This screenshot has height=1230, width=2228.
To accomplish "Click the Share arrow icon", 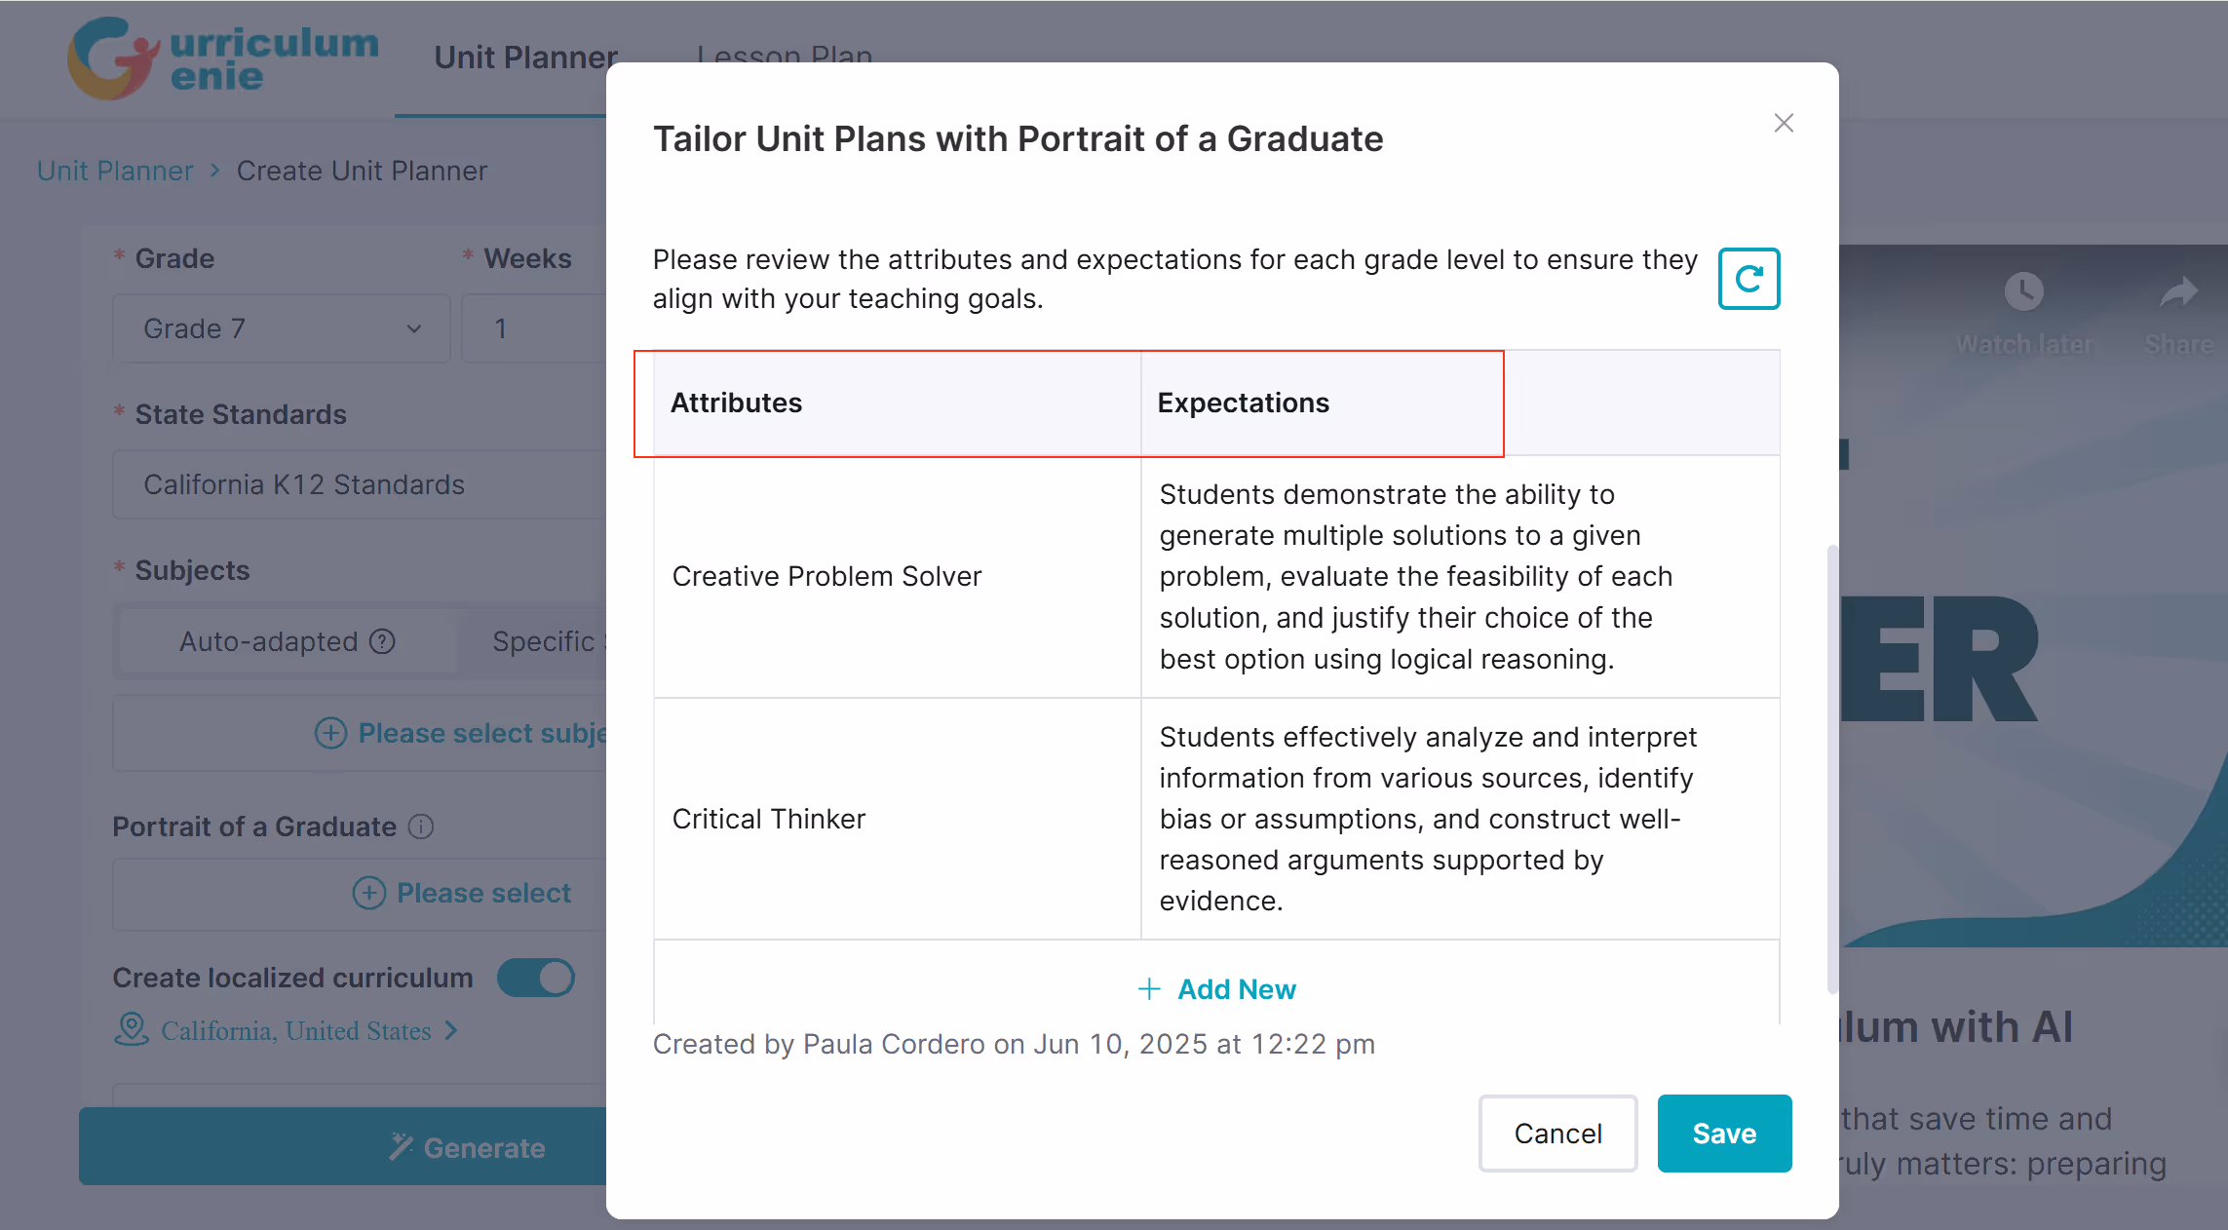I will (2178, 291).
